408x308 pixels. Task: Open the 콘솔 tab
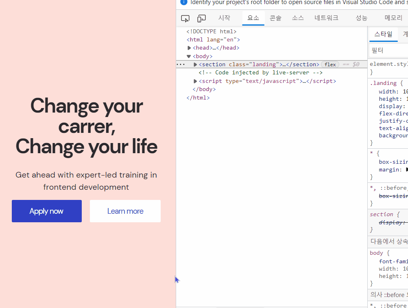[275, 18]
